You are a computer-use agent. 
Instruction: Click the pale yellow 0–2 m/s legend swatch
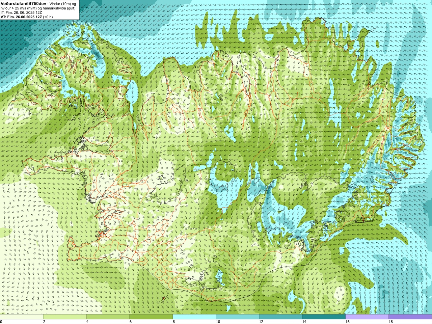22,317
